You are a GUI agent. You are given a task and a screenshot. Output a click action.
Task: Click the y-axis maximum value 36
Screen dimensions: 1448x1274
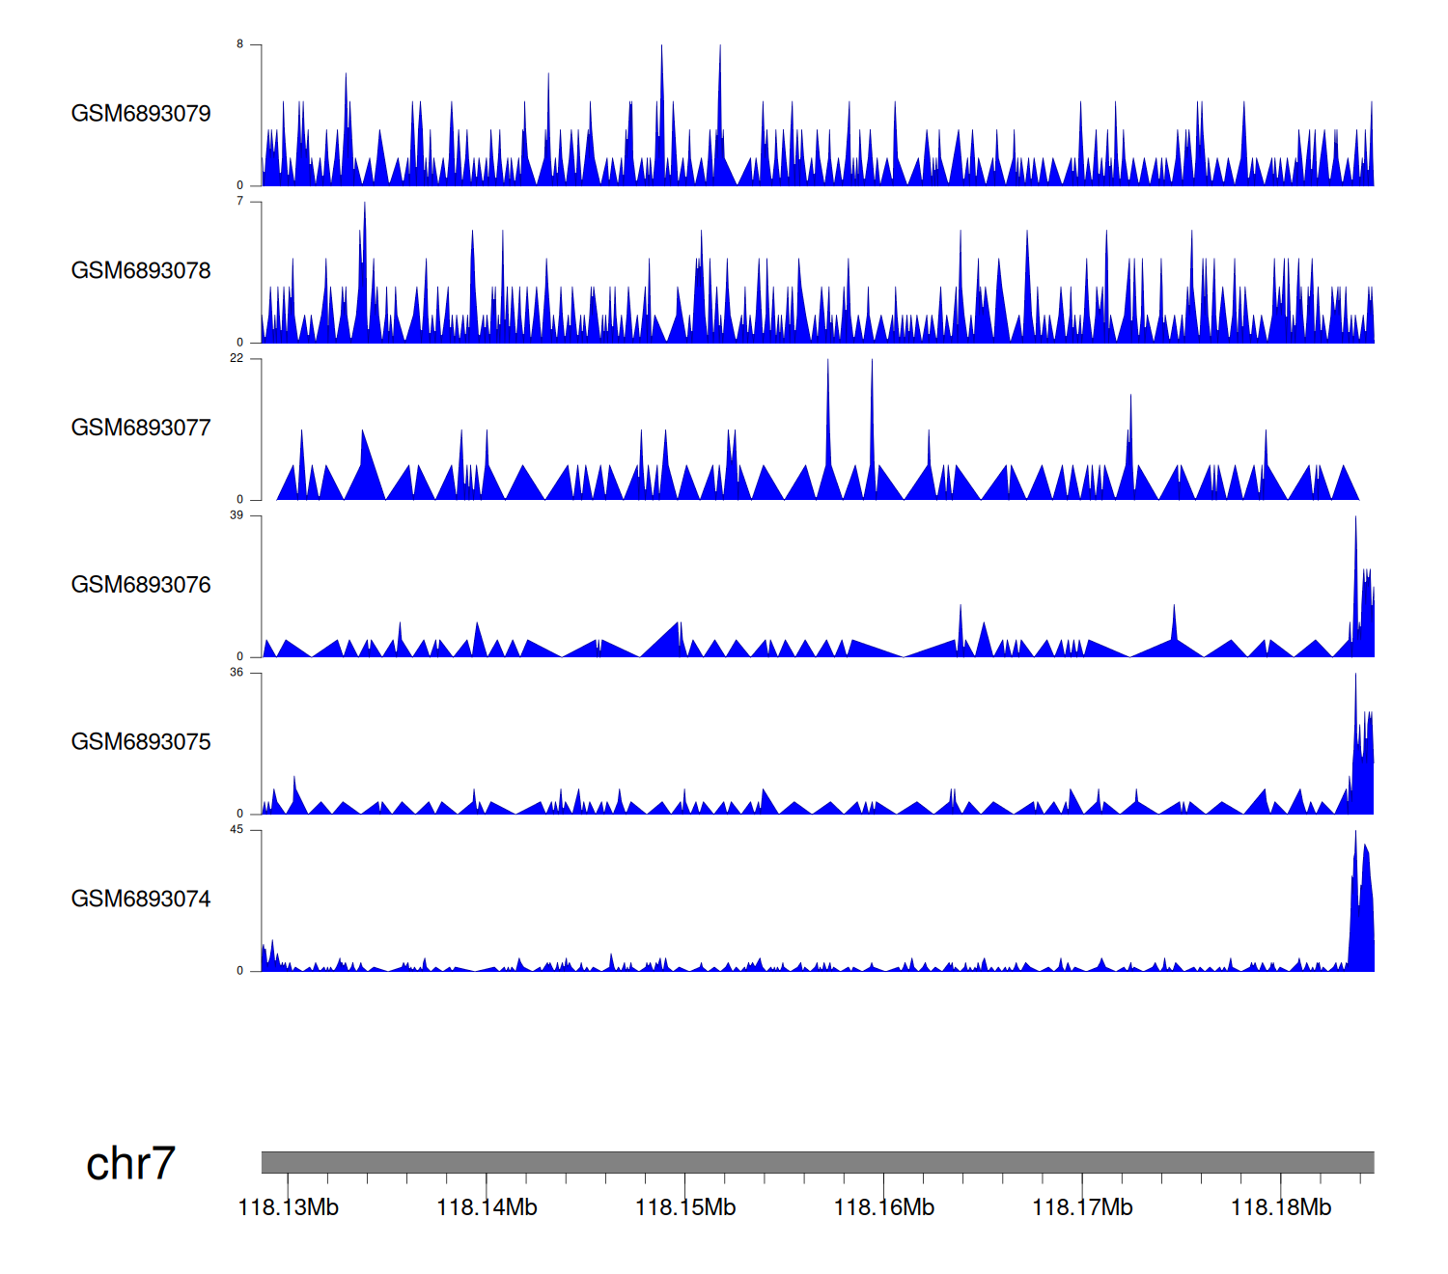pos(237,673)
